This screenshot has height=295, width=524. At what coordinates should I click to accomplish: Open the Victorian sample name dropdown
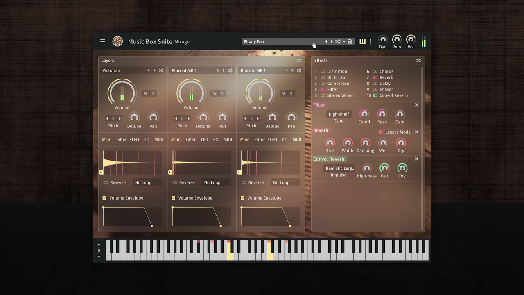point(123,70)
